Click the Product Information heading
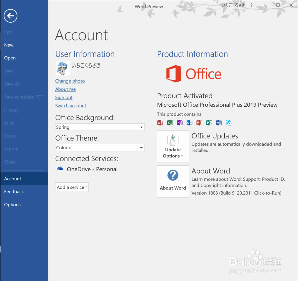 [193, 54]
